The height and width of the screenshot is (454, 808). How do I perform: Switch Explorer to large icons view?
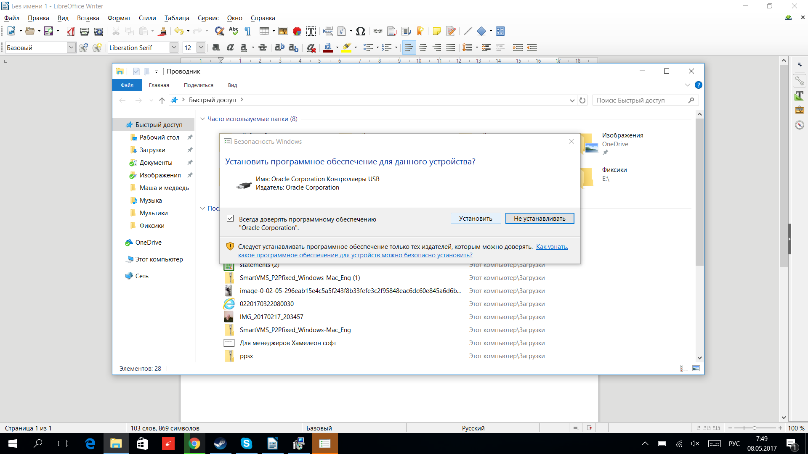[x=696, y=368]
